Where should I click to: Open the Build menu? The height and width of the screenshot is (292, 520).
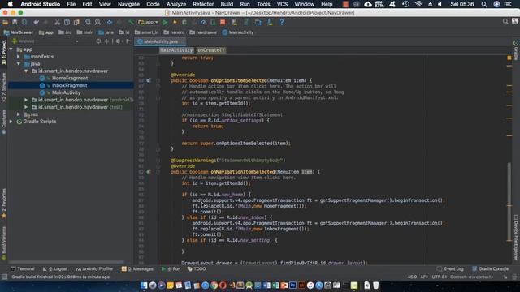pos(227,4)
